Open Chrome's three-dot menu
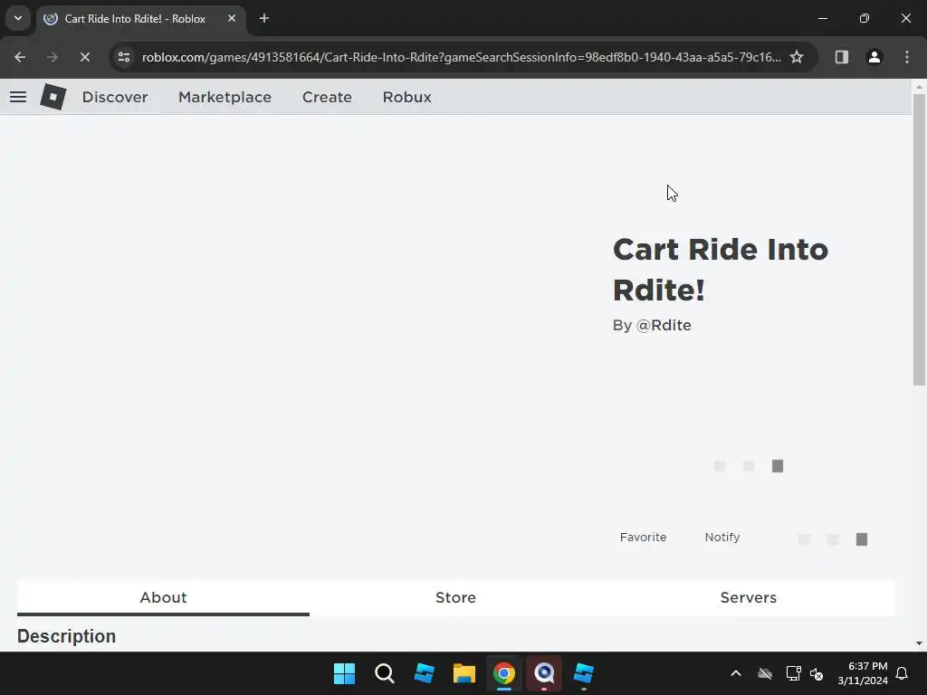Viewport: 927px width, 695px height. (907, 57)
